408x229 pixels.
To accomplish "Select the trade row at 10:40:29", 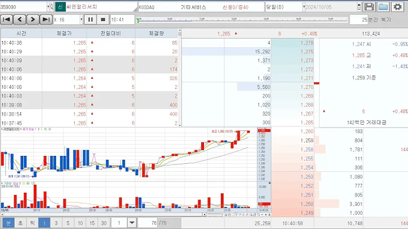I will coord(90,52).
